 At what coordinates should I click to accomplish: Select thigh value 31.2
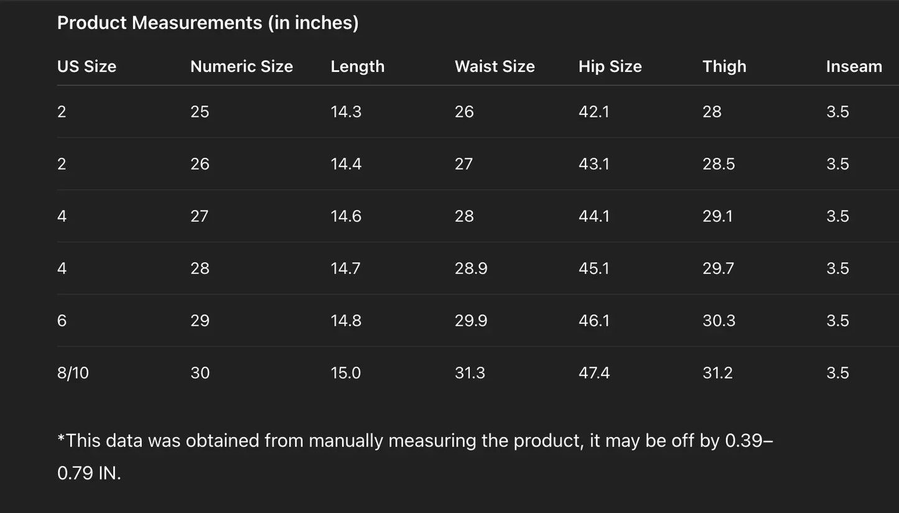pos(717,373)
